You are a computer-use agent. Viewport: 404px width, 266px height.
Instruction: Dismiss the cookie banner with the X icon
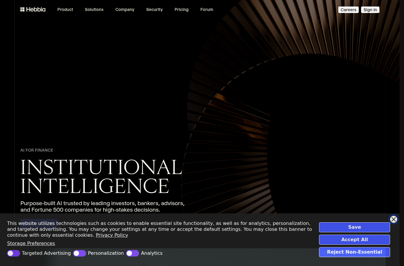coord(394,219)
